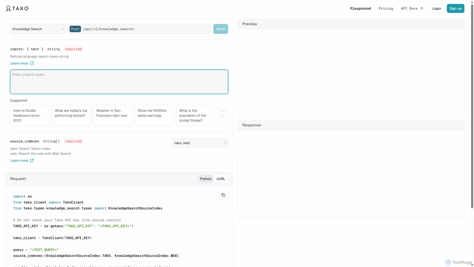Open the Knowledge Search endpoint dropdown
Viewport: 474px width, 267px height.
(38, 29)
